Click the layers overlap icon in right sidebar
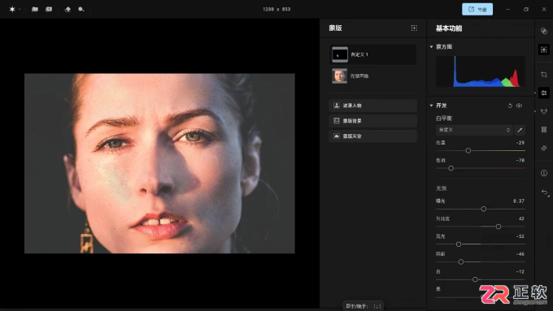 [544, 31]
